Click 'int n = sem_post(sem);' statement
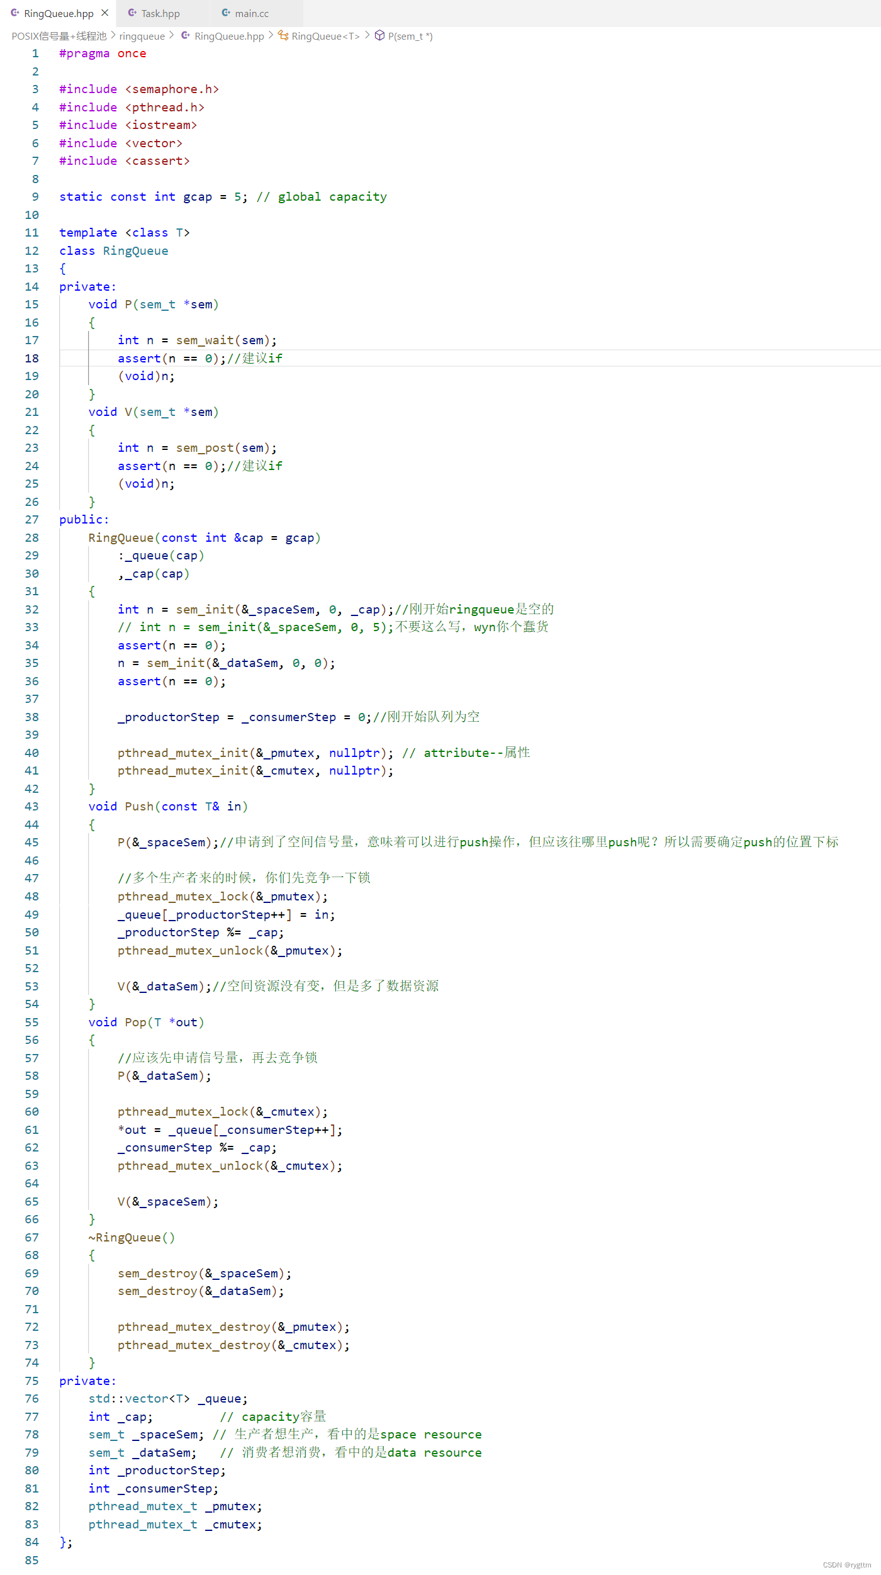 click(x=197, y=448)
